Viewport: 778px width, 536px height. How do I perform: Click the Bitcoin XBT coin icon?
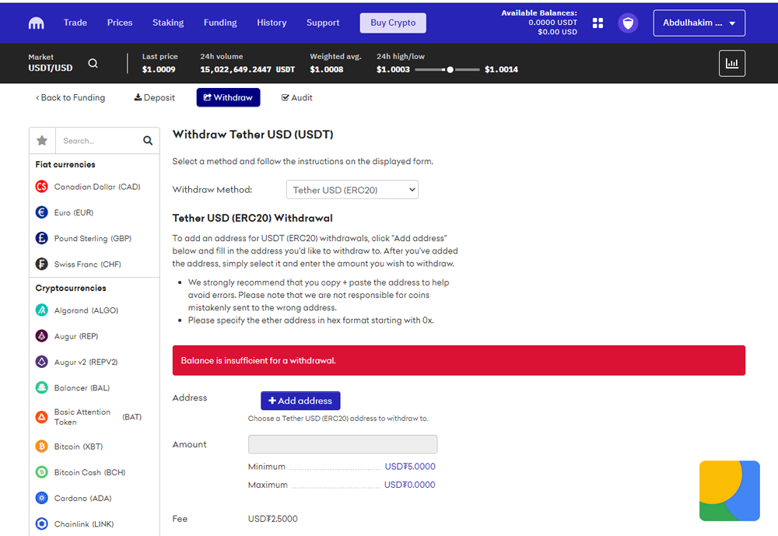tap(42, 447)
